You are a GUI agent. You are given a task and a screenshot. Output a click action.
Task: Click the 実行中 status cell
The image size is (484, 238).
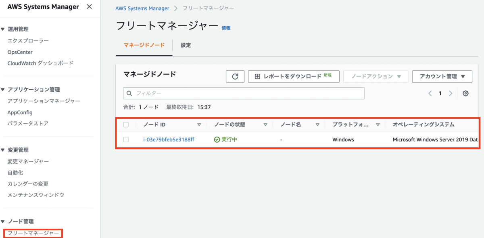[225, 139]
